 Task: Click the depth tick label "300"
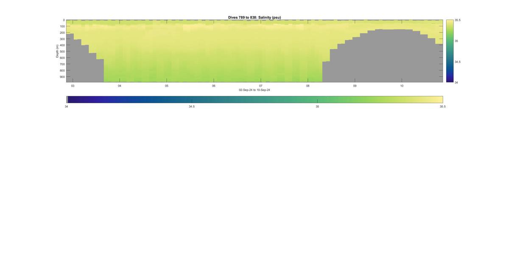click(62, 39)
